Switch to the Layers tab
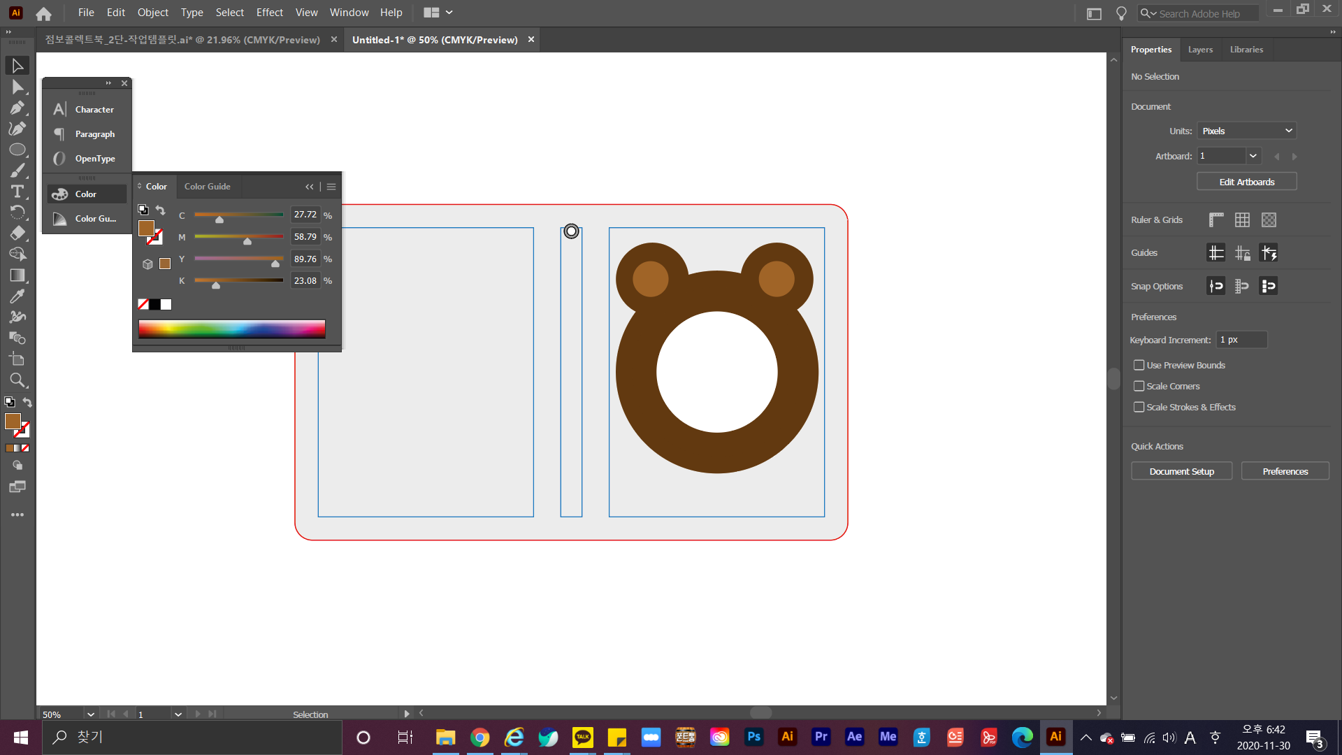Viewport: 1342px width, 755px height. pos(1200,50)
